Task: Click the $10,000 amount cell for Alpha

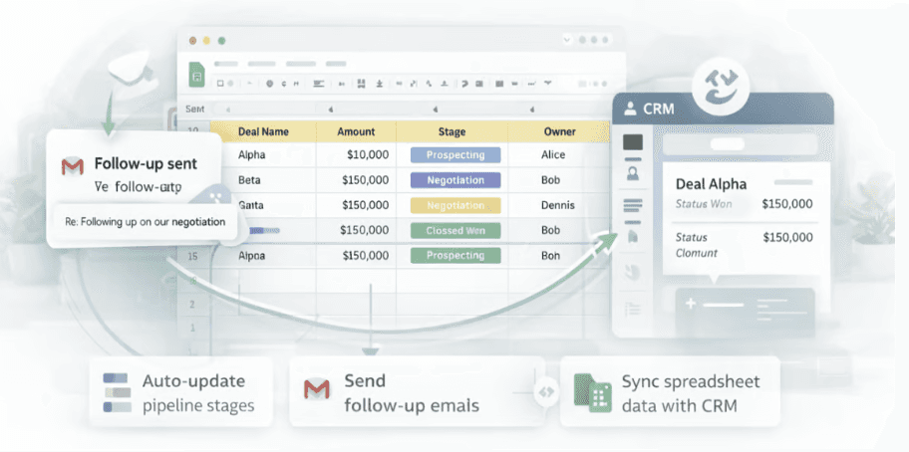Action: tap(356, 155)
